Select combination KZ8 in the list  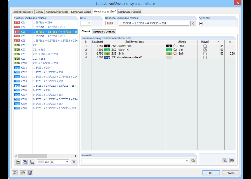tap(46, 54)
